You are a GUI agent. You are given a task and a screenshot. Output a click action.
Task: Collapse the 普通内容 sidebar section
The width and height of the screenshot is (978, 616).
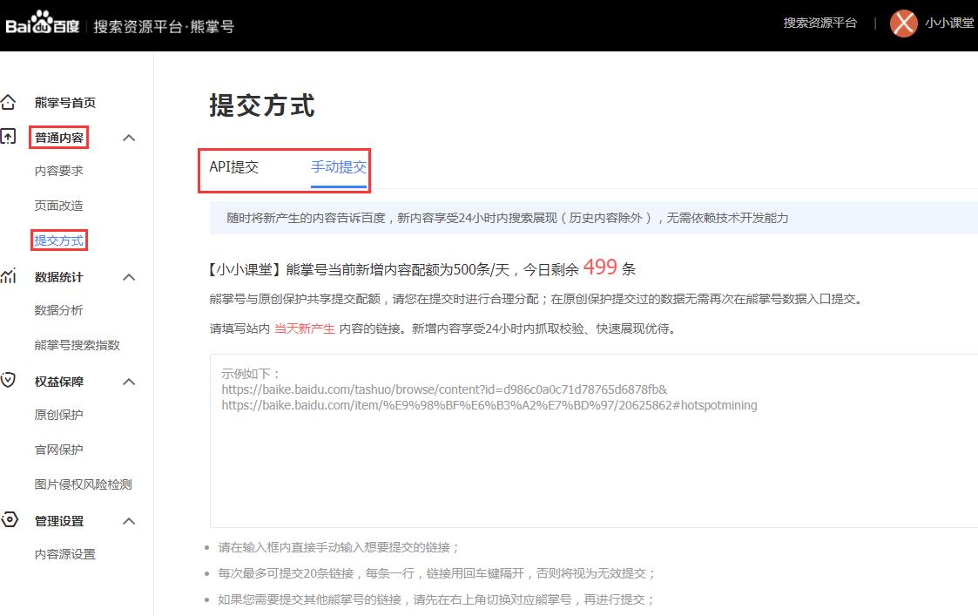pos(129,137)
